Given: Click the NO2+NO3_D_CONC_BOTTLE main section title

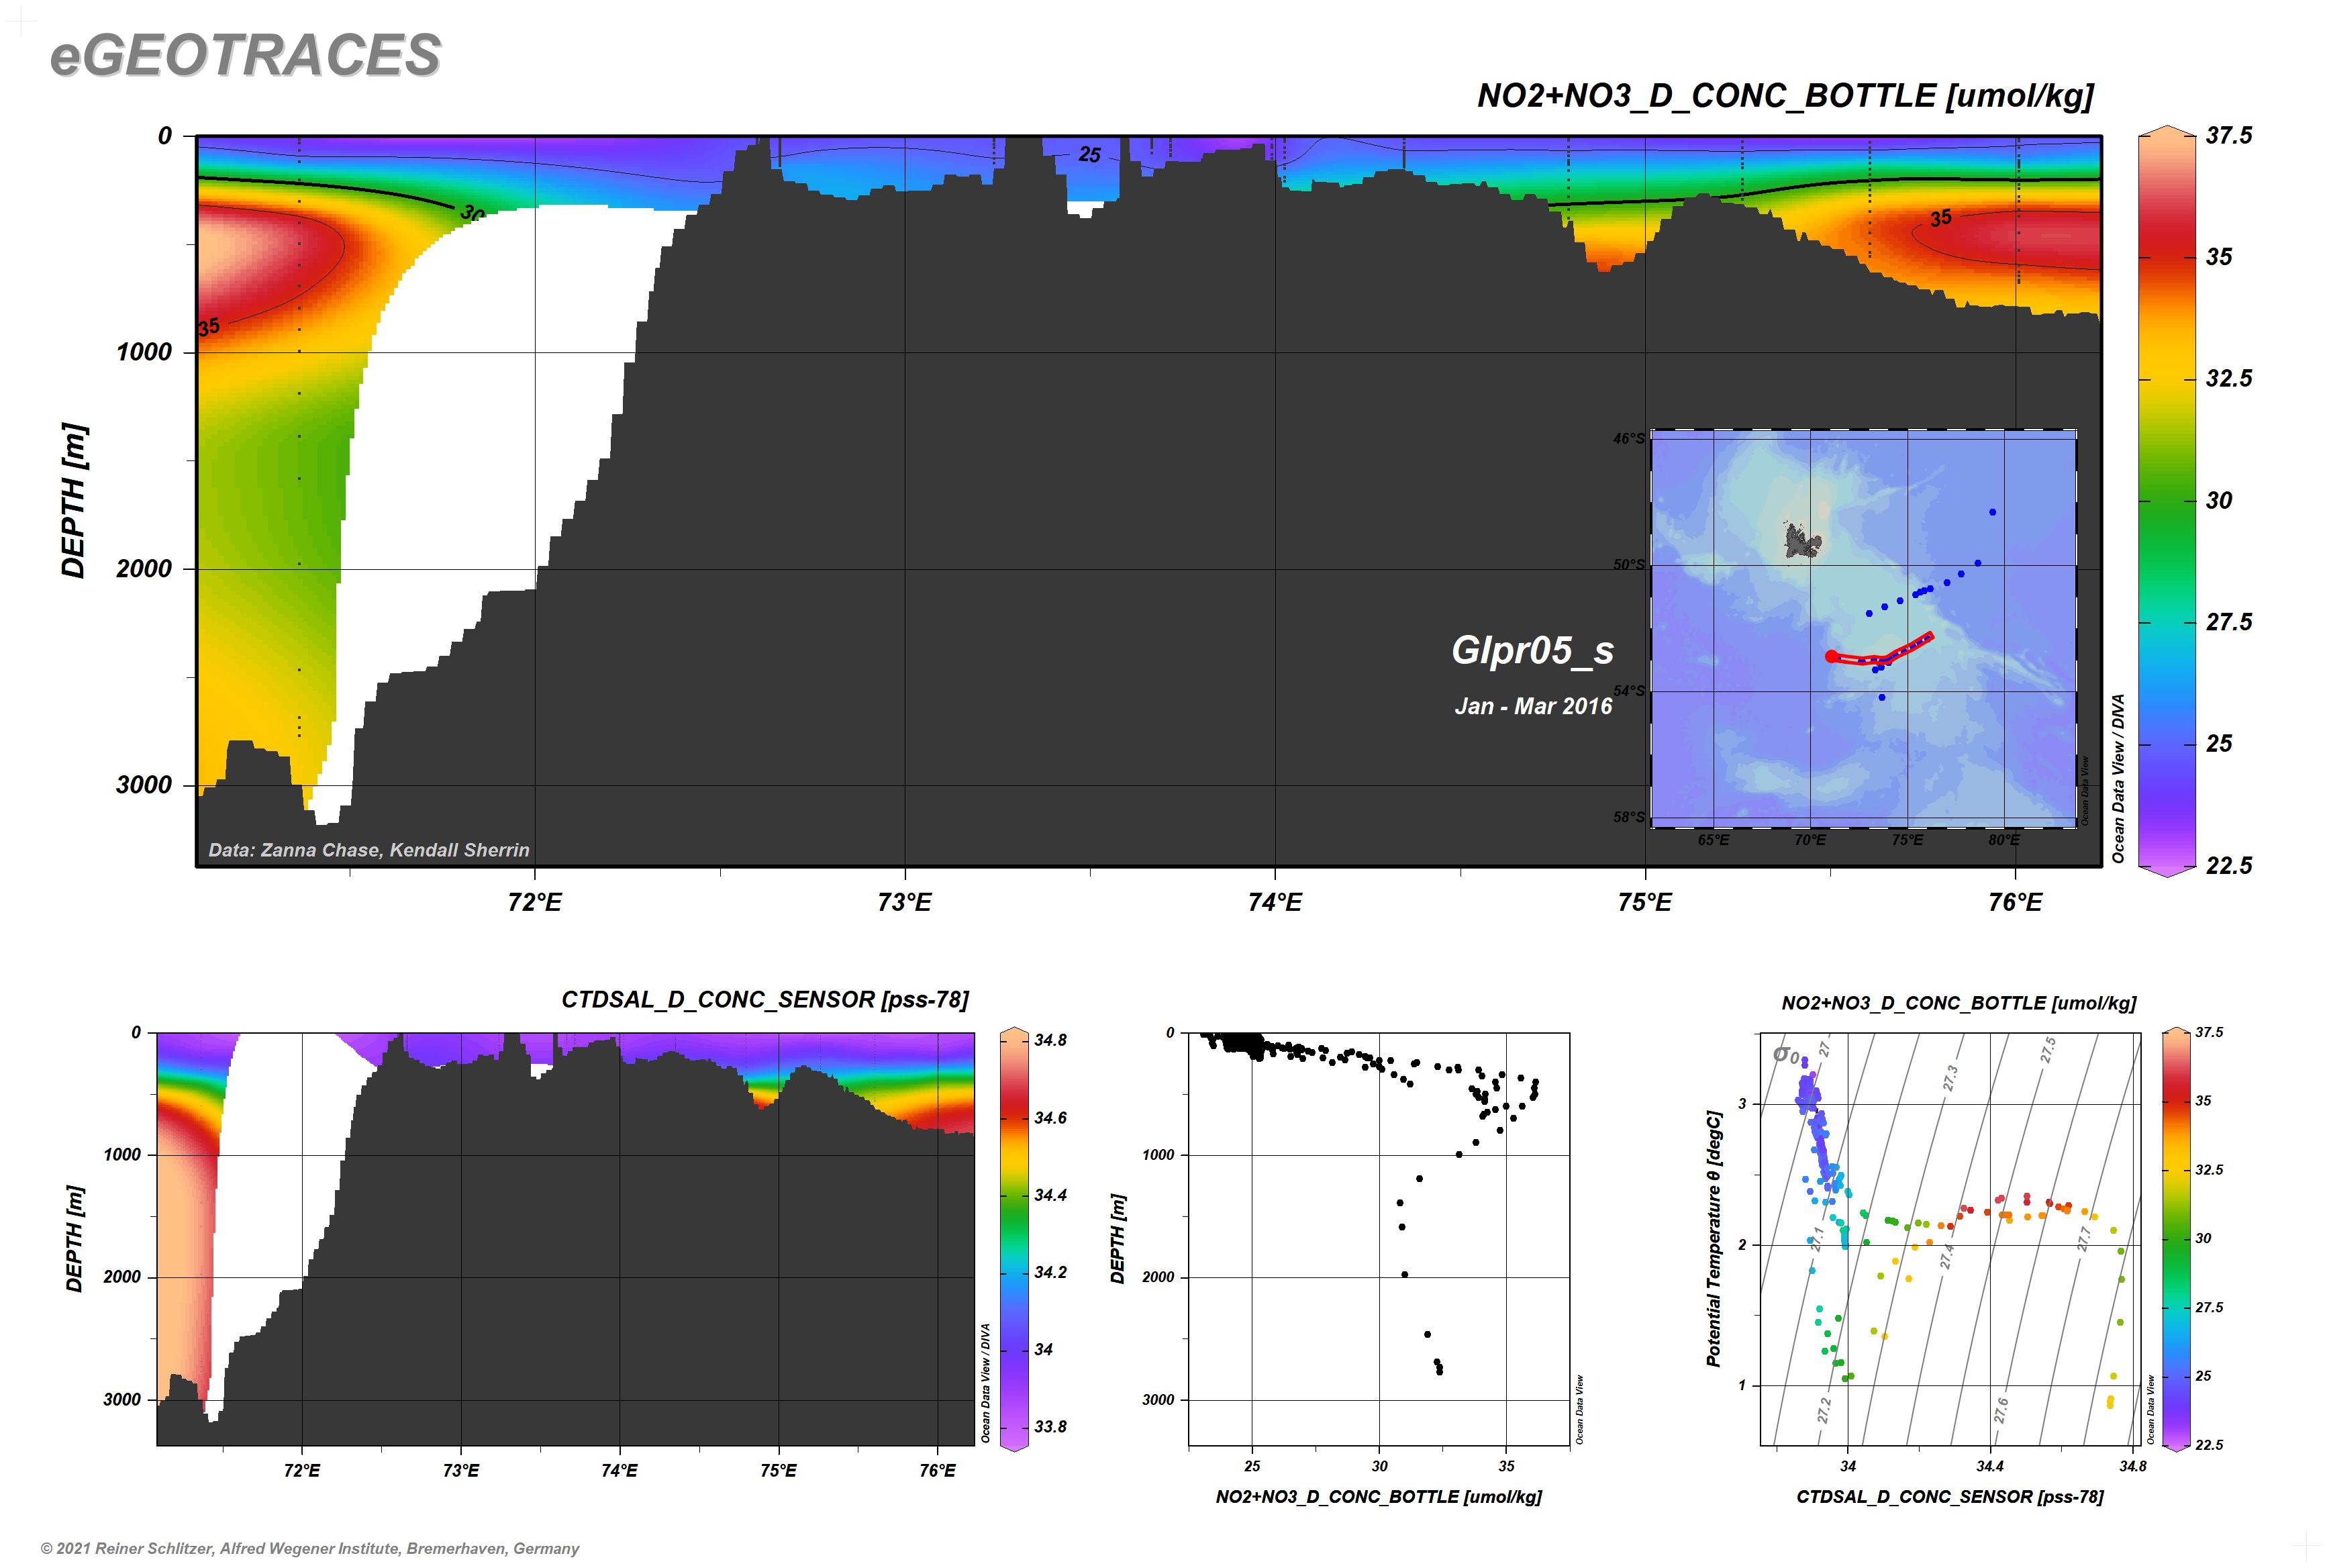Looking at the screenshot, I should [x=1785, y=96].
